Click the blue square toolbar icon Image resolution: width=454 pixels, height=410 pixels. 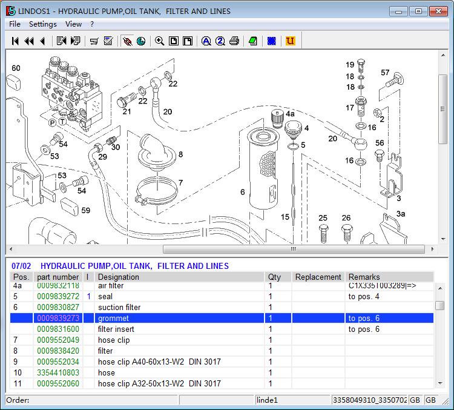272,41
